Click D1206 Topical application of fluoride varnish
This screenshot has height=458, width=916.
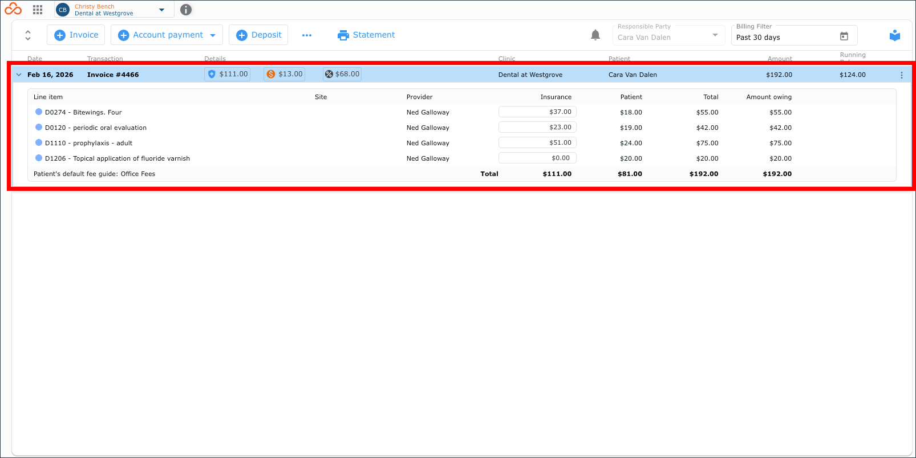click(117, 158)
